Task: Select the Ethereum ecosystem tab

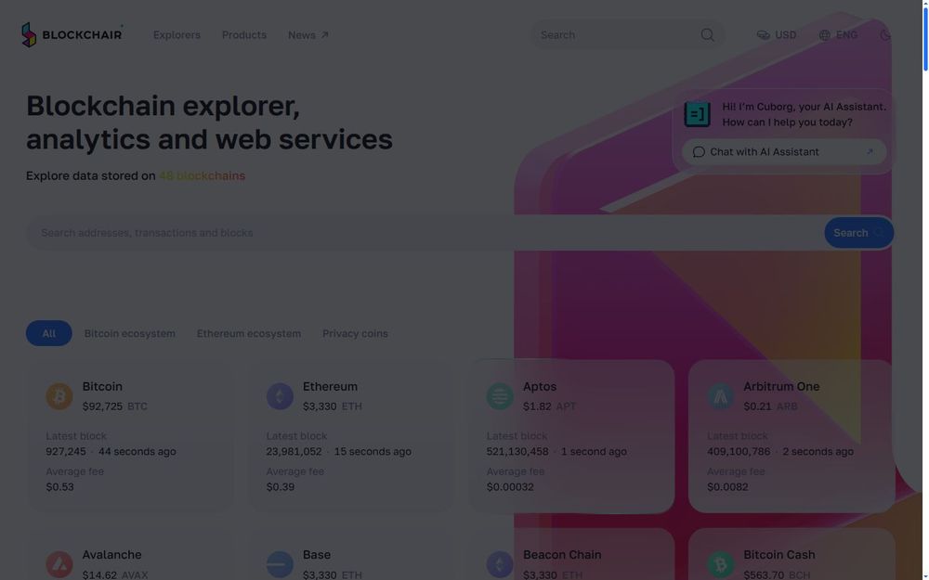Action: [249, 333]
